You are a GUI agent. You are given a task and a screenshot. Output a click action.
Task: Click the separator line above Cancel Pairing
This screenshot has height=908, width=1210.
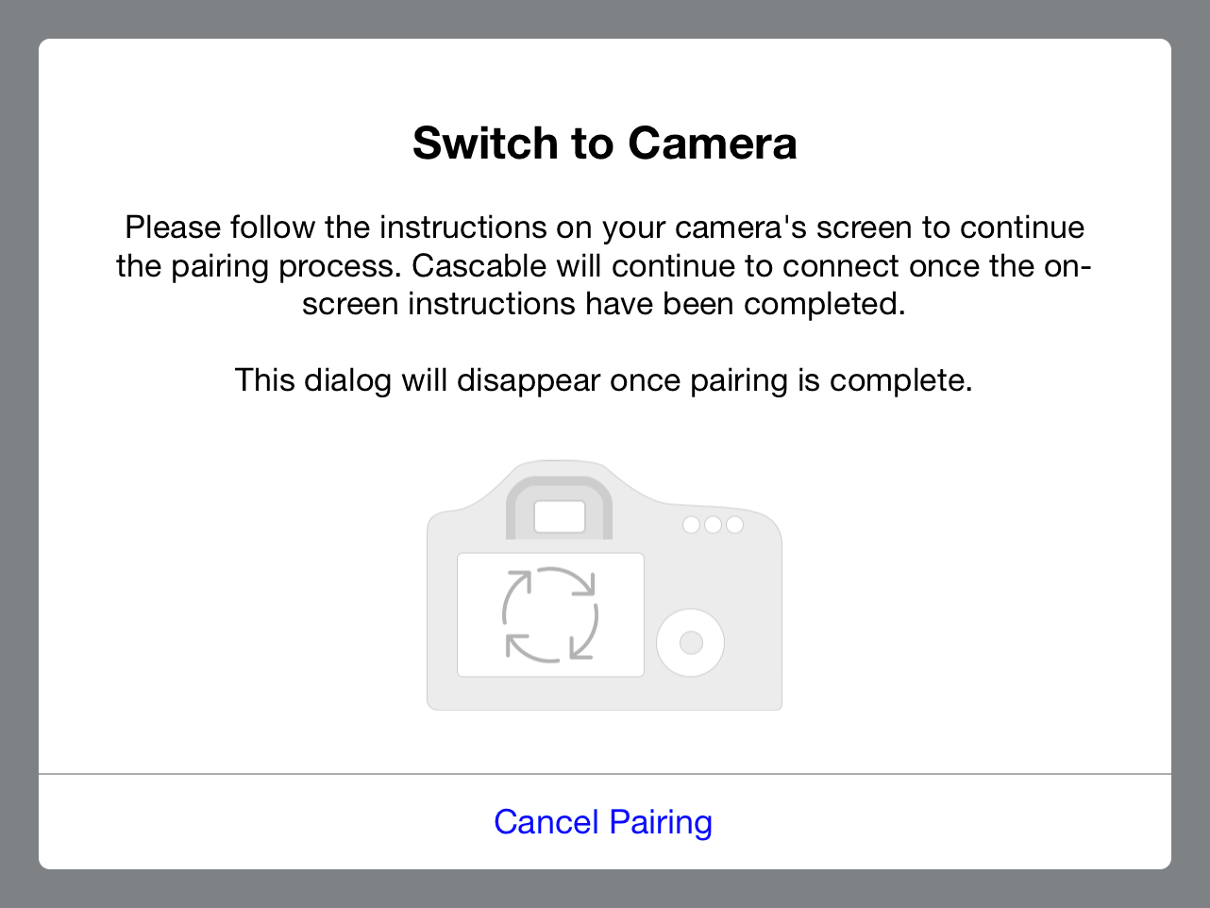(604, 774)
